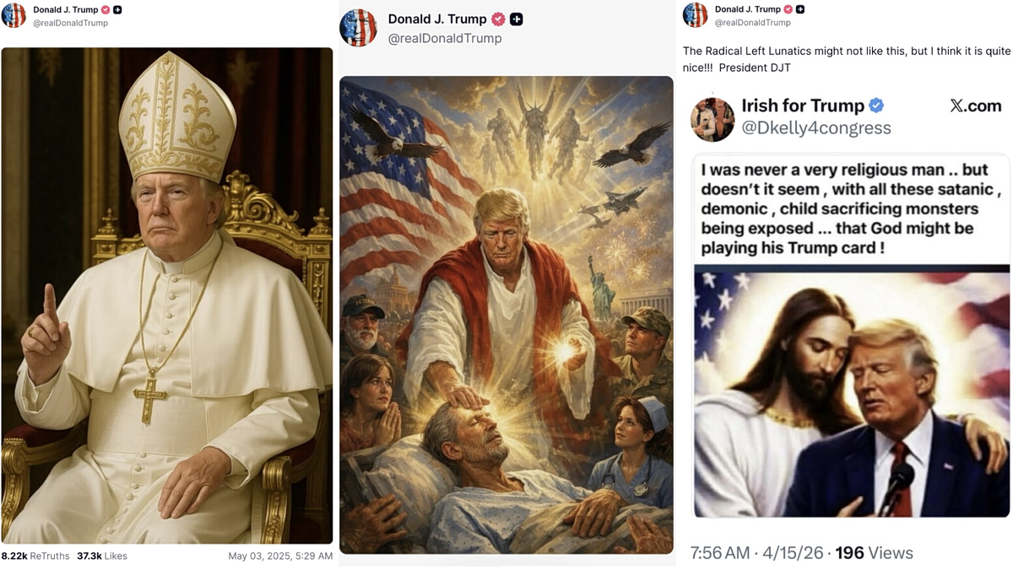Click the red verified badge above the healing painting
Screen dimensions: 1013x569
(498, 19)
